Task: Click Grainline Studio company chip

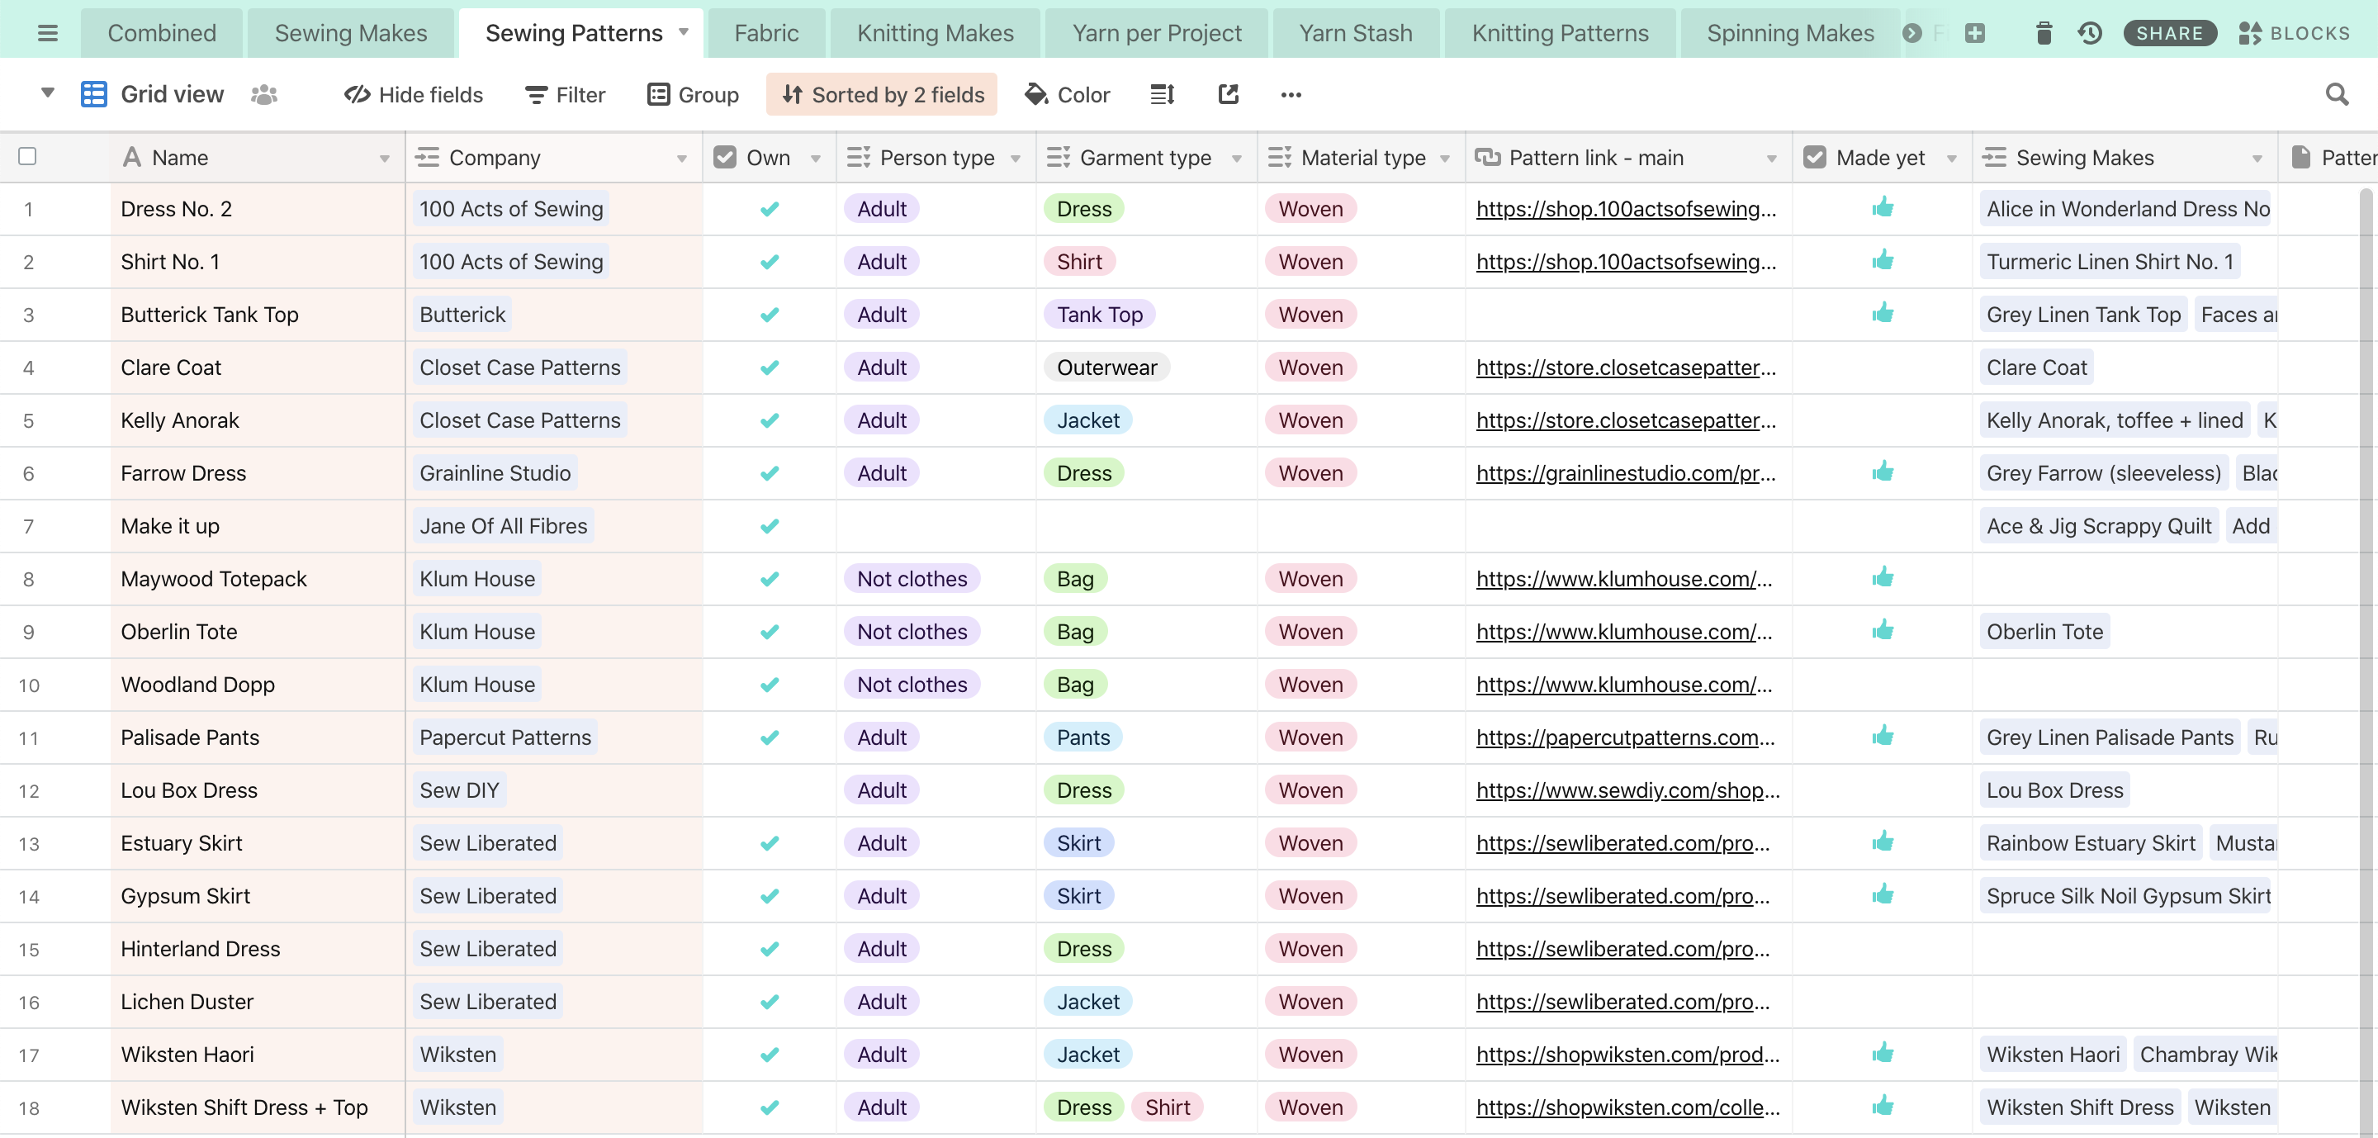Action: (495, 473)
